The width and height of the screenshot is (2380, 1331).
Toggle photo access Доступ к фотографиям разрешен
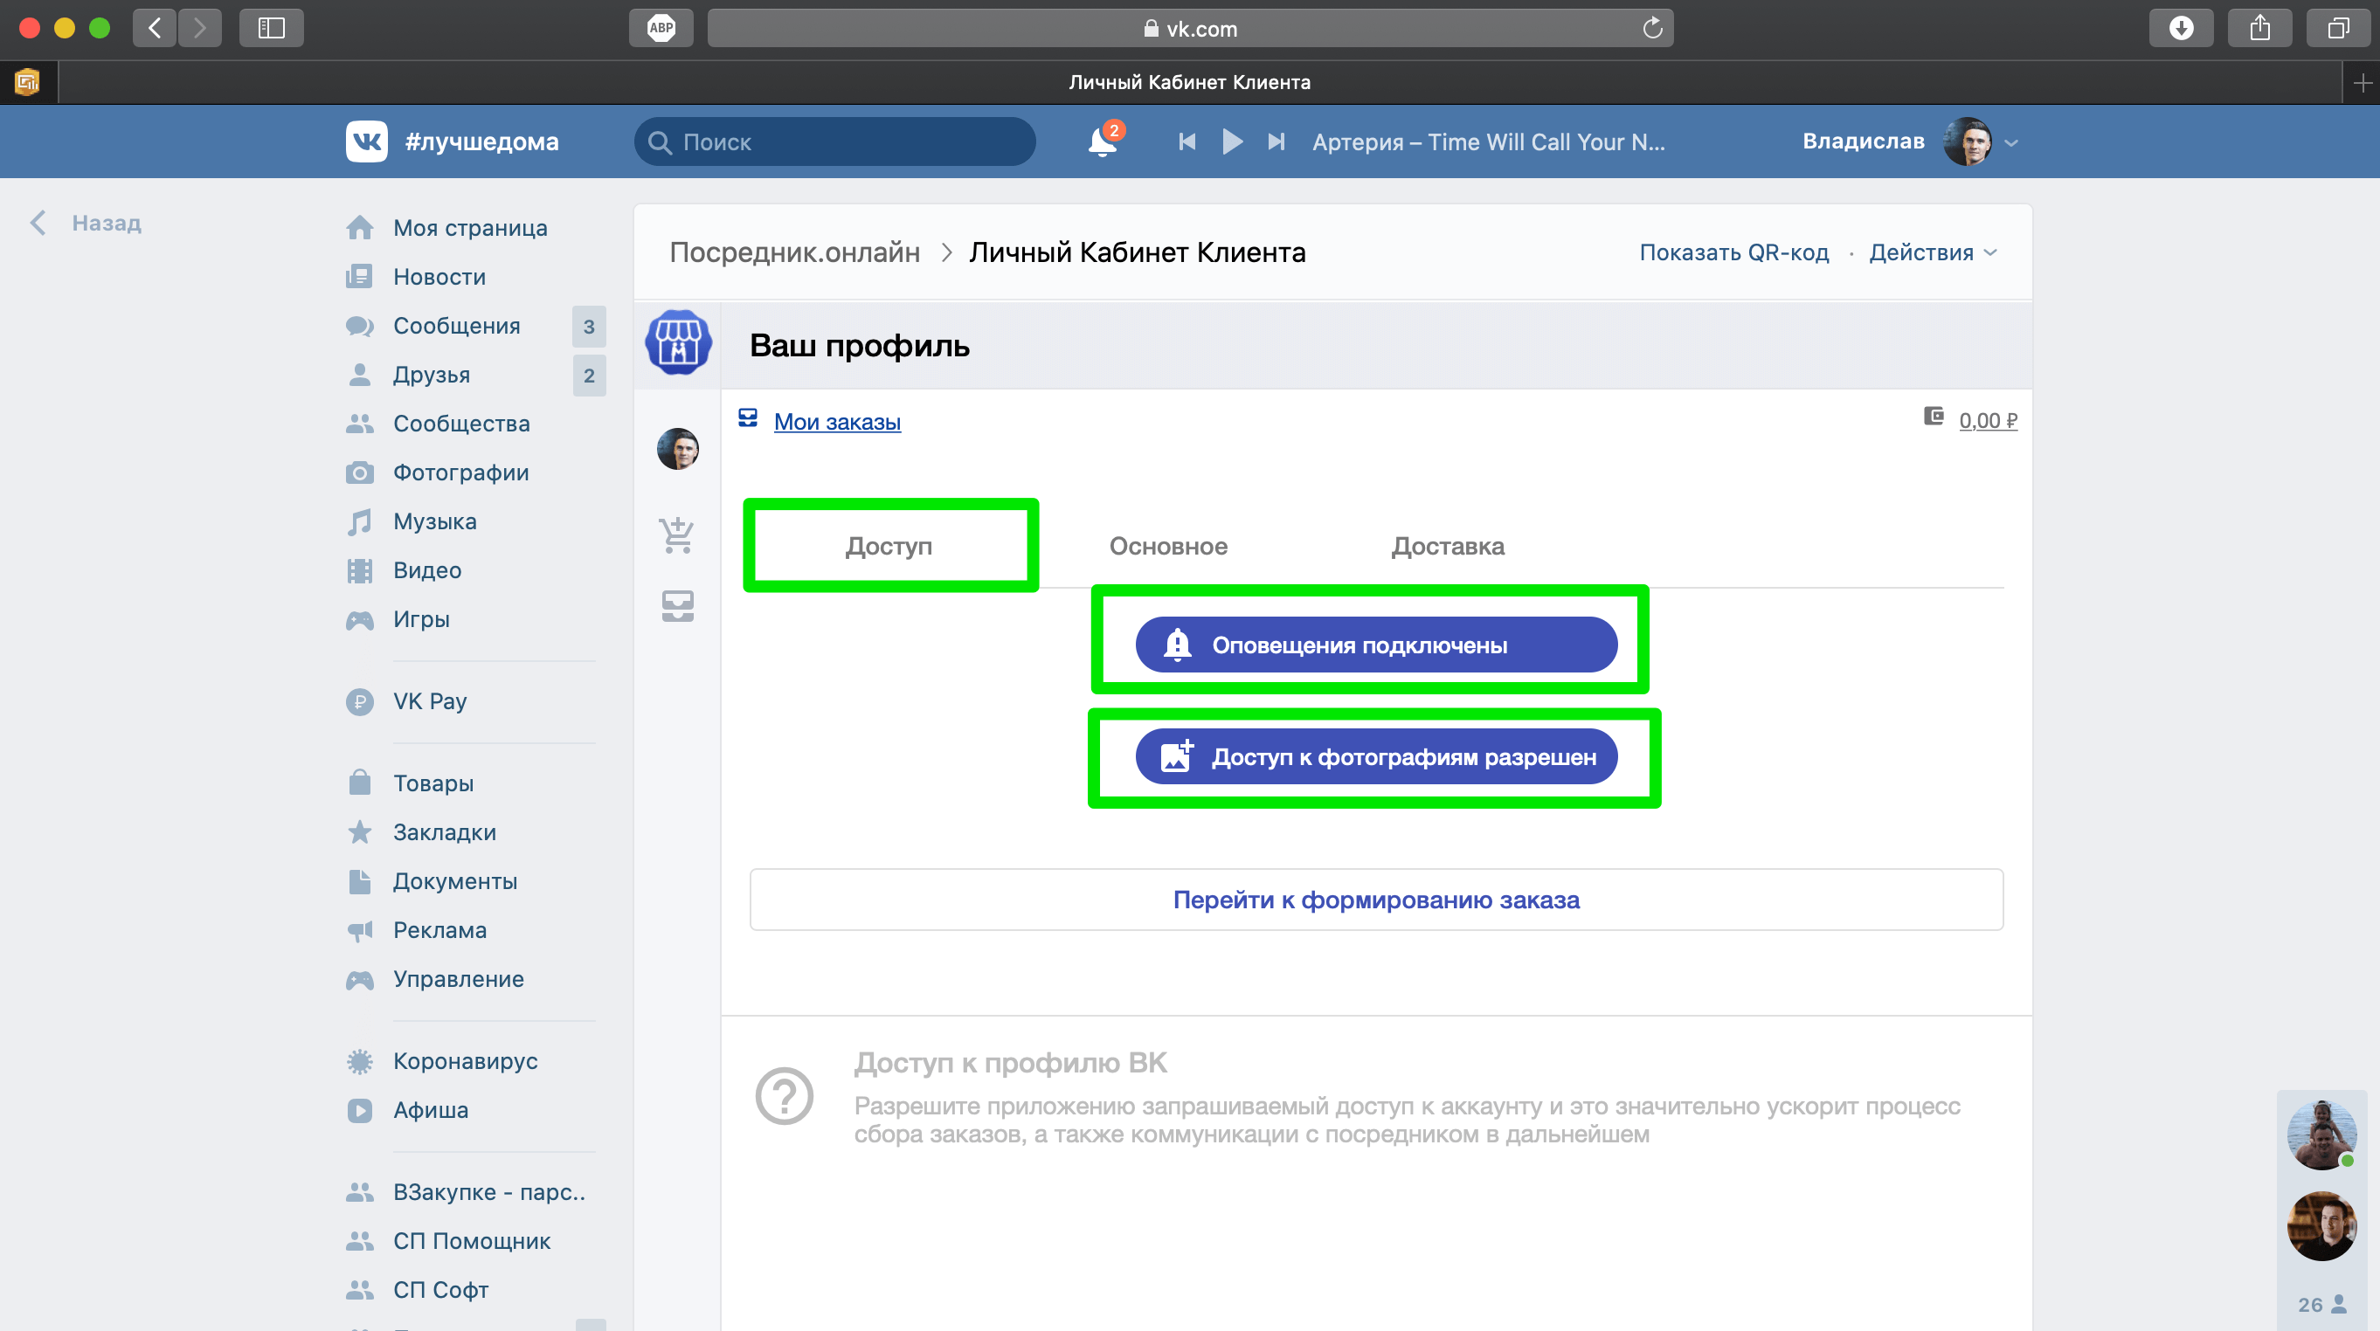click(x=1376, y=756)
